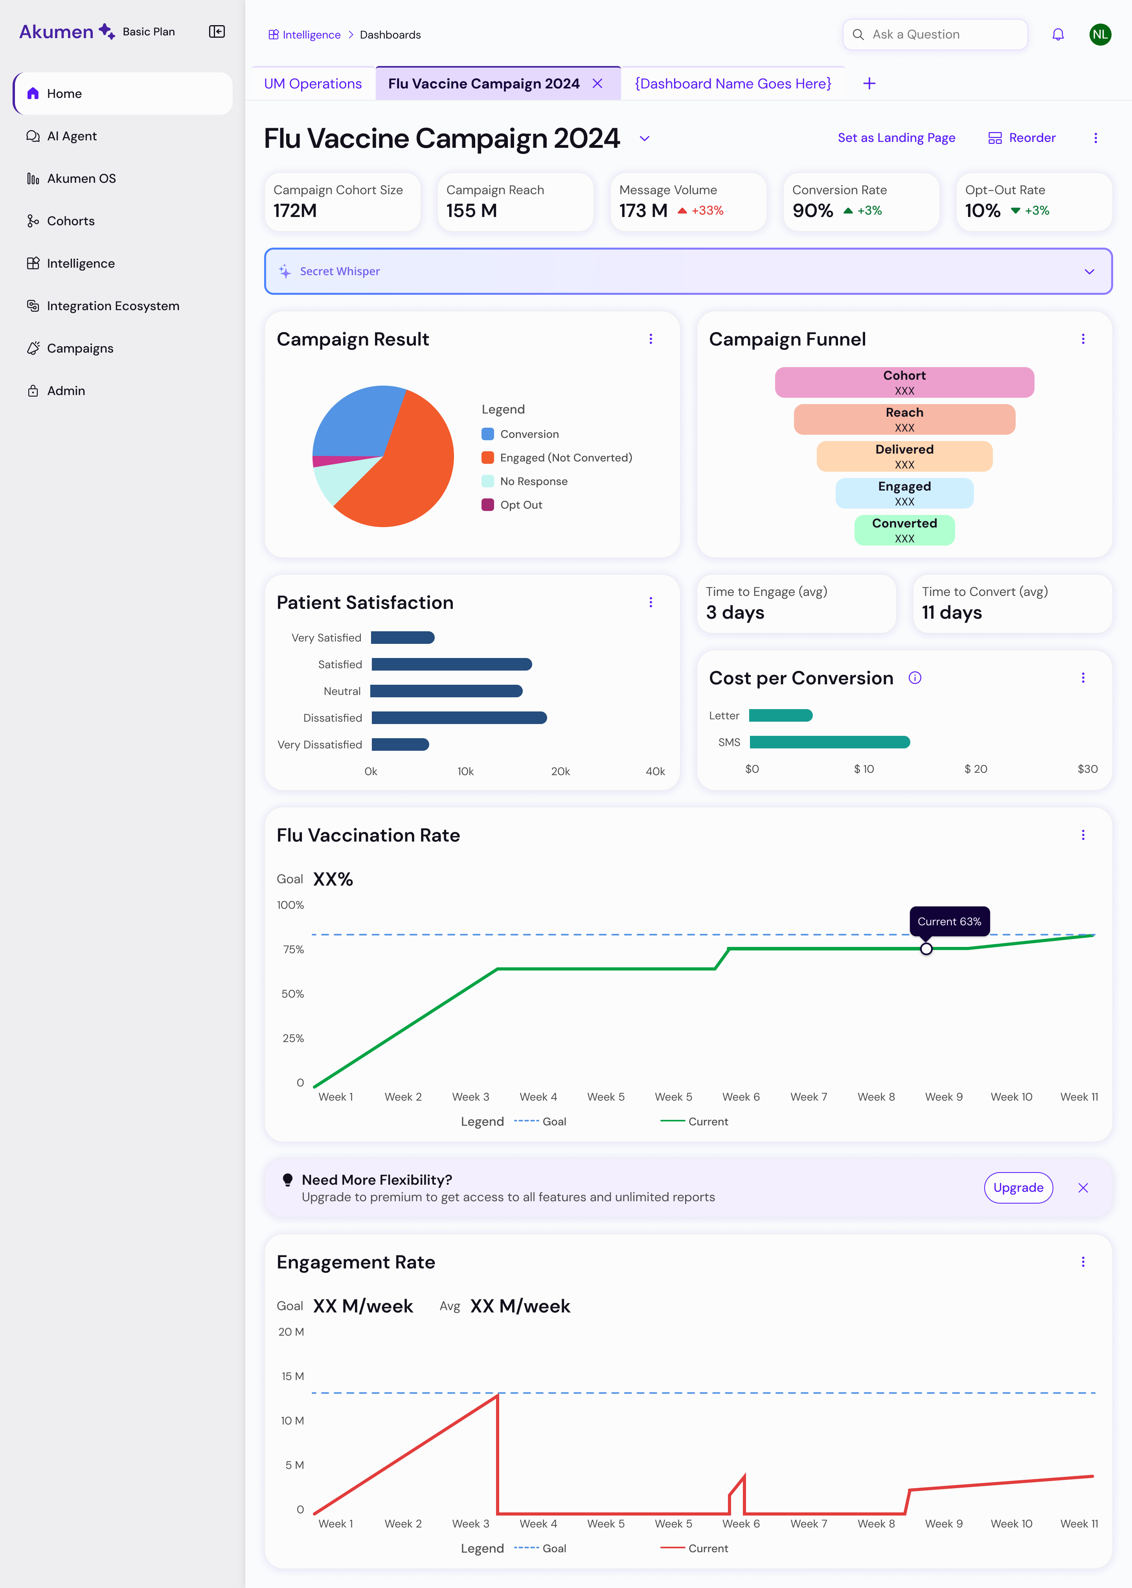Open Flu Vaccination Rate card options
1132x1588 pixels.
pyautogui.click(x=1082, y=835)
